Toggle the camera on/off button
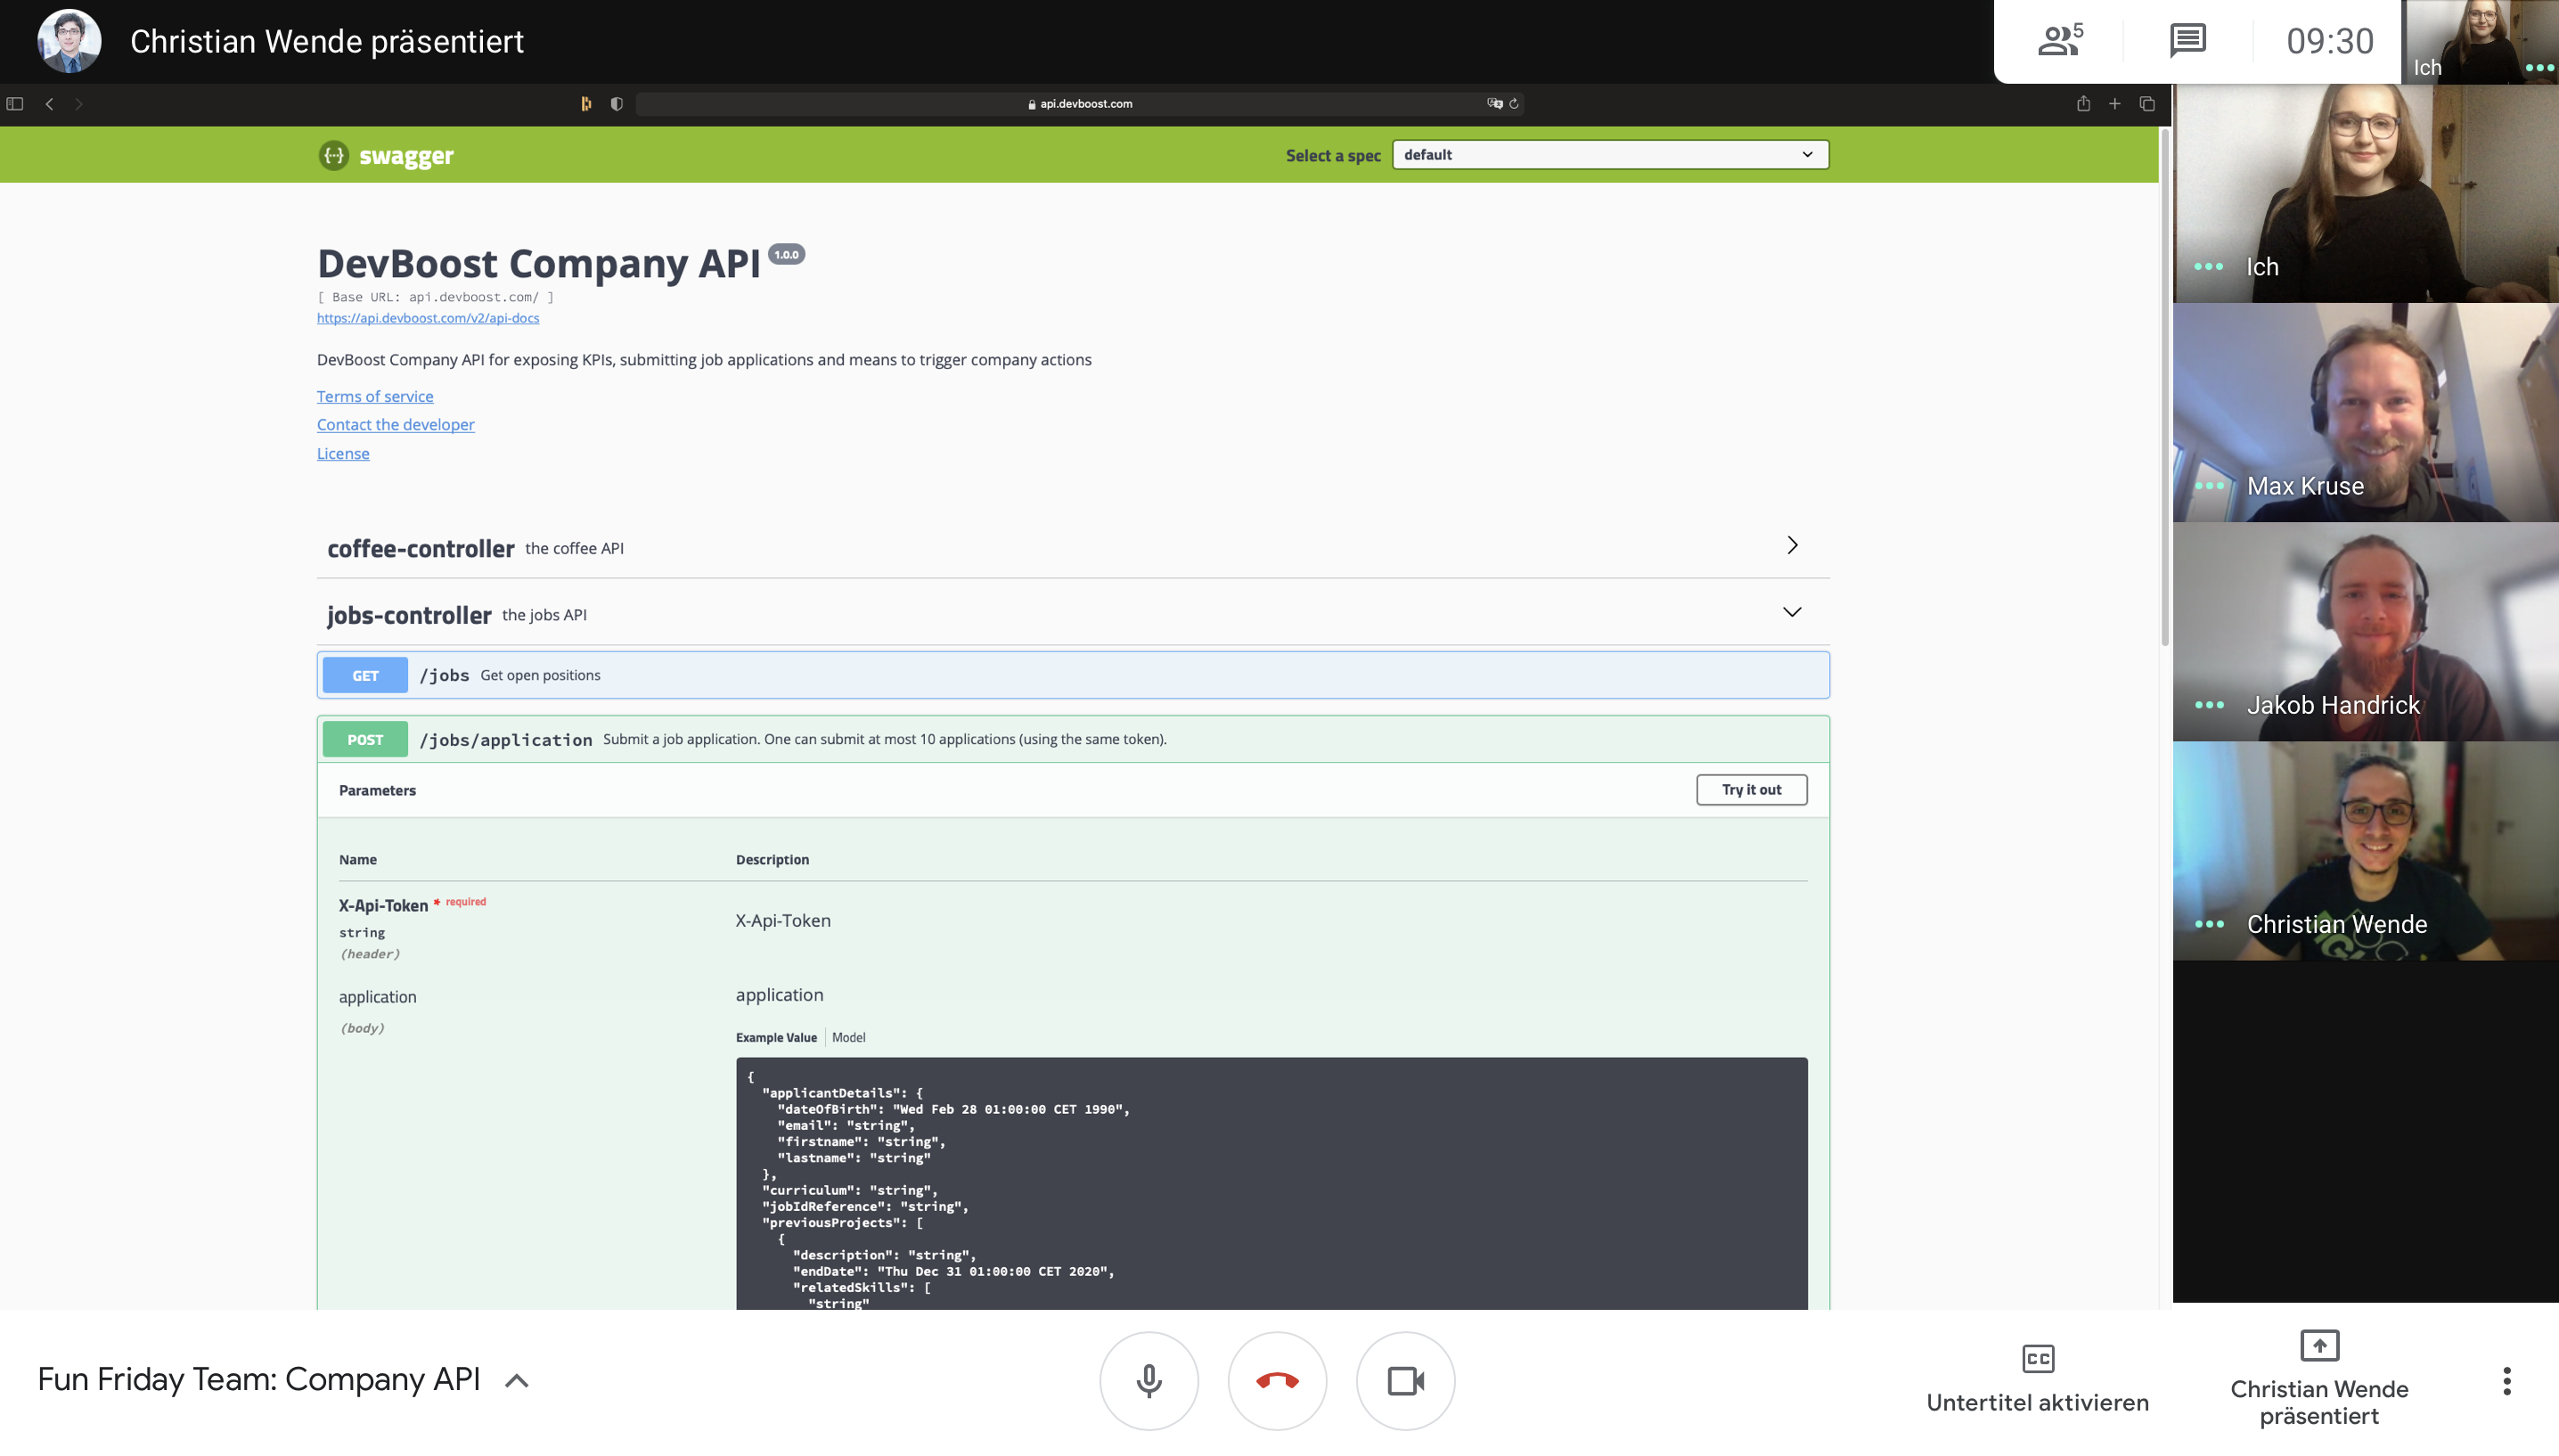Viewport: 2559px width, 1456px height. tap(1405, 1381)
